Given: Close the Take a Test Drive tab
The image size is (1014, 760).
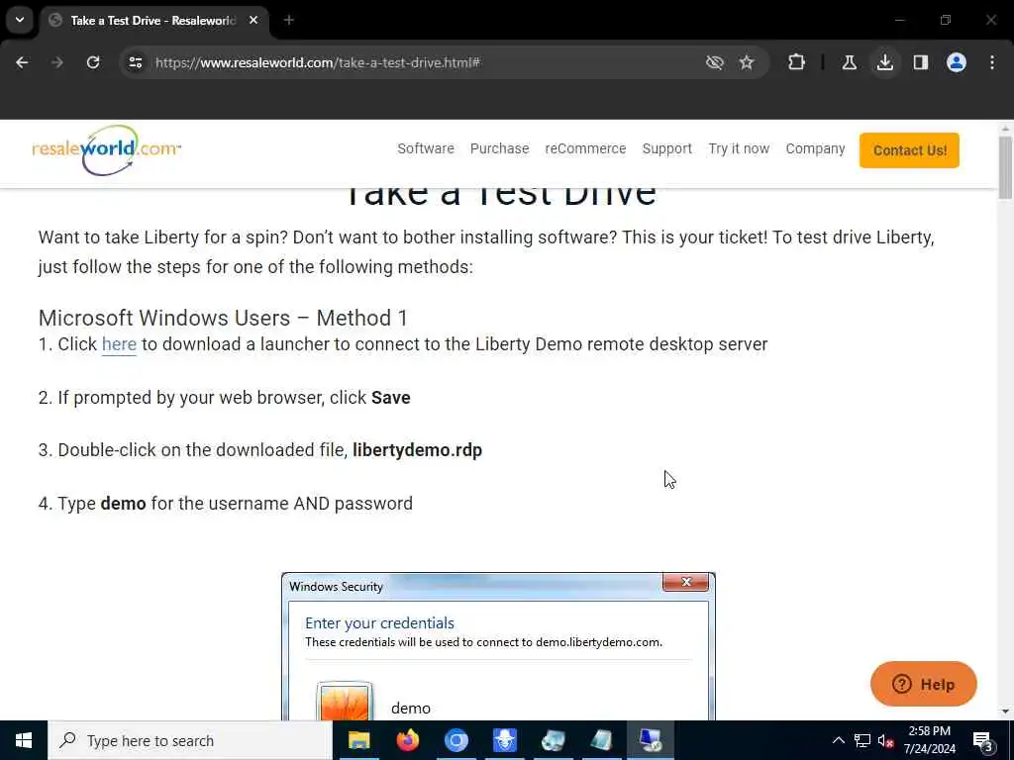Looking at the screenshot, I should tap(253, 20).
